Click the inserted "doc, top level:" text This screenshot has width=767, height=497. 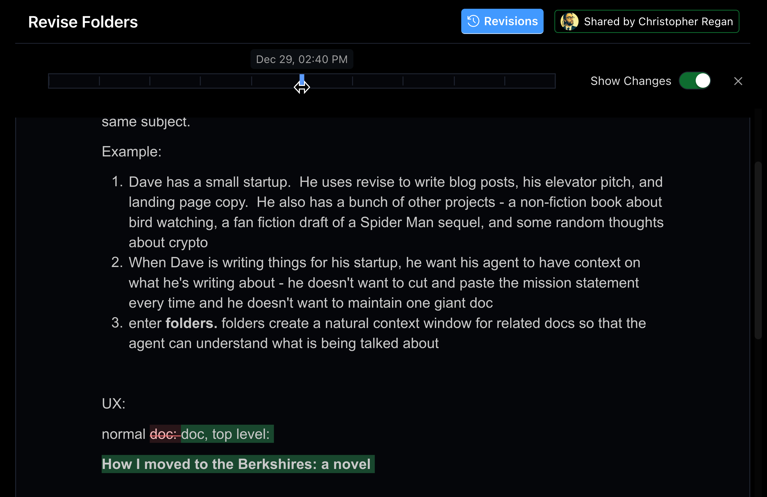(225, 434)
